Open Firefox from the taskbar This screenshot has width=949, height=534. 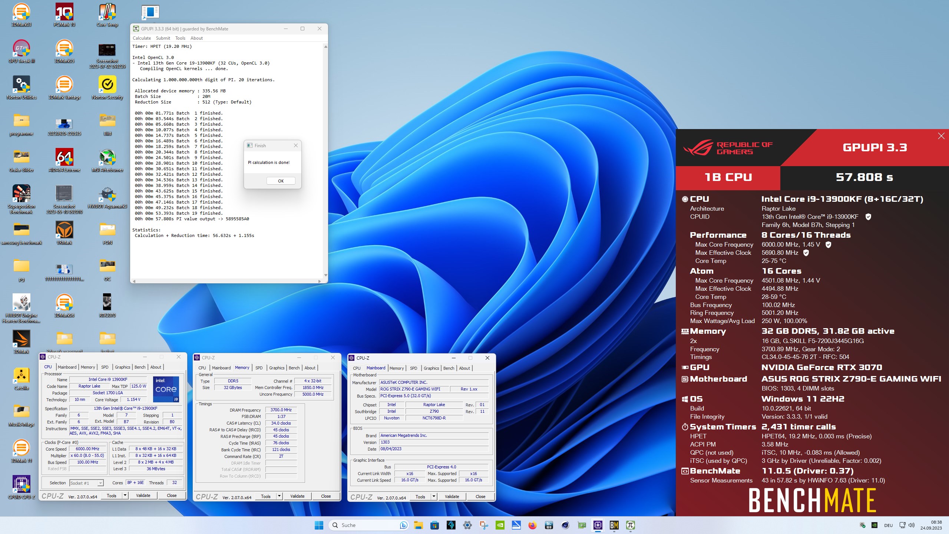point(532,525)
